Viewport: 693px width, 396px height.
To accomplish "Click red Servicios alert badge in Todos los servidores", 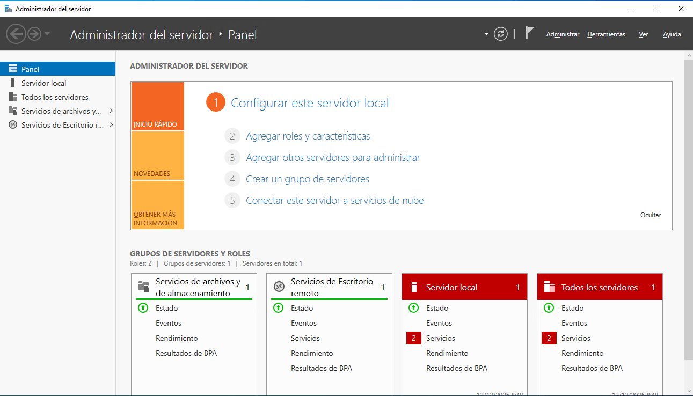I will pos(549,338).
